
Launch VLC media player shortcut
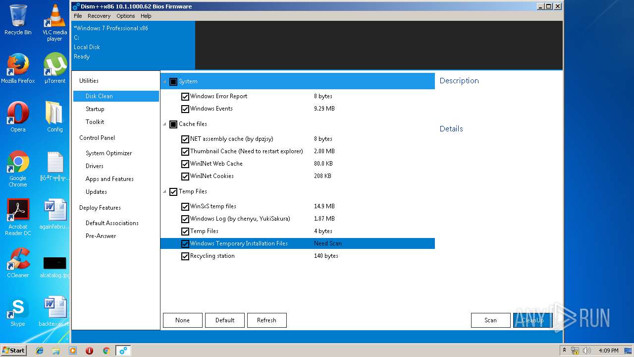click(54, 23)
